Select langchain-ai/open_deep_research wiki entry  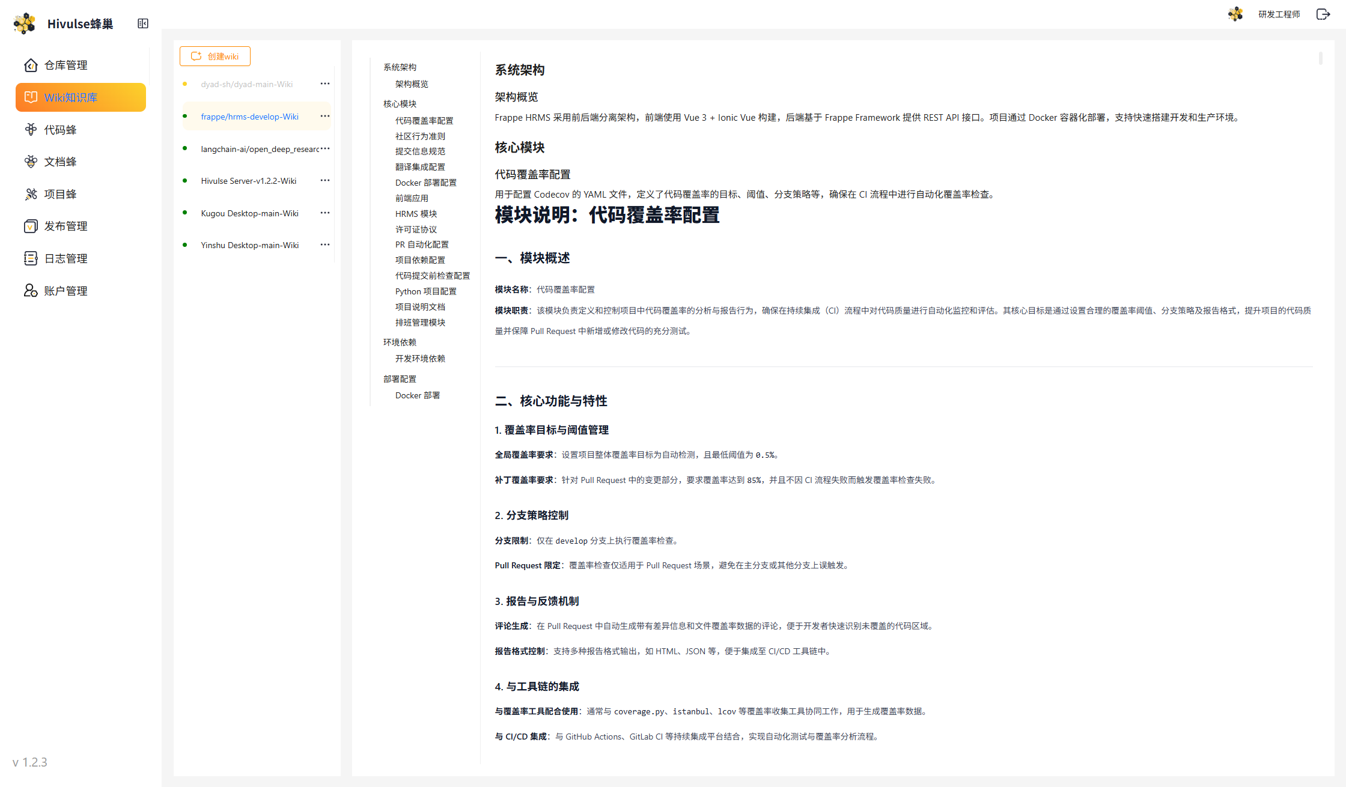pos(260,149)
